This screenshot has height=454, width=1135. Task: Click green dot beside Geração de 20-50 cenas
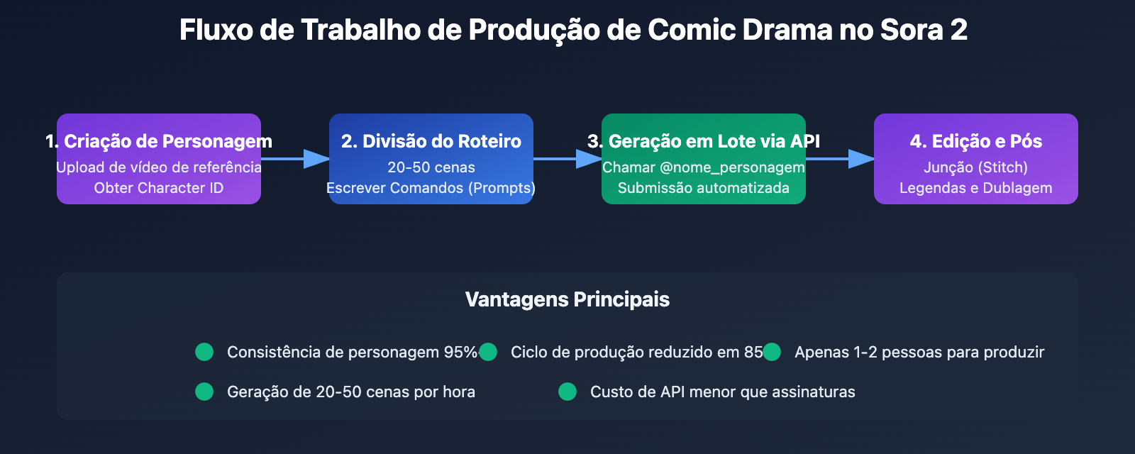point(204,392)
